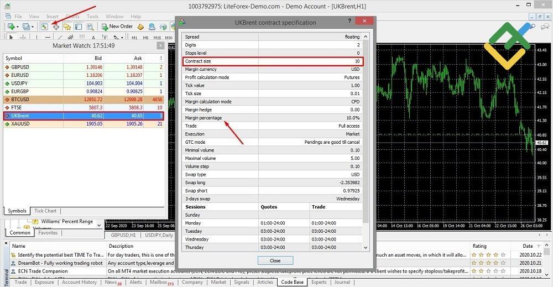Open the Data Window crosshair icon
The height and width of the screenshot is (287, 553).
pos(56,27)
